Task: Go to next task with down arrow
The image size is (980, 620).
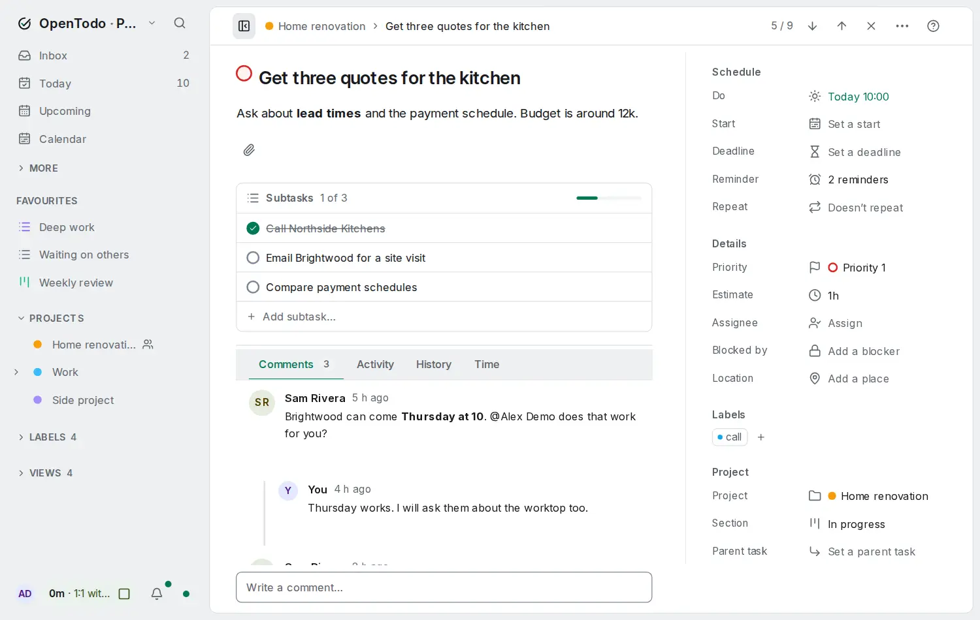Action: coord(813,26)
